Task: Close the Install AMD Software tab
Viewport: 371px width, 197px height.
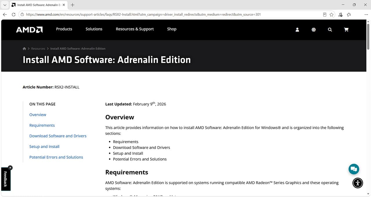Action: 64,5
